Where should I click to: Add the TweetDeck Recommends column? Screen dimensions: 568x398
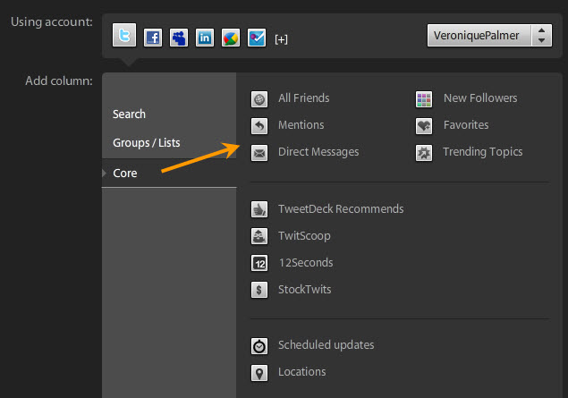coord(340,209)
